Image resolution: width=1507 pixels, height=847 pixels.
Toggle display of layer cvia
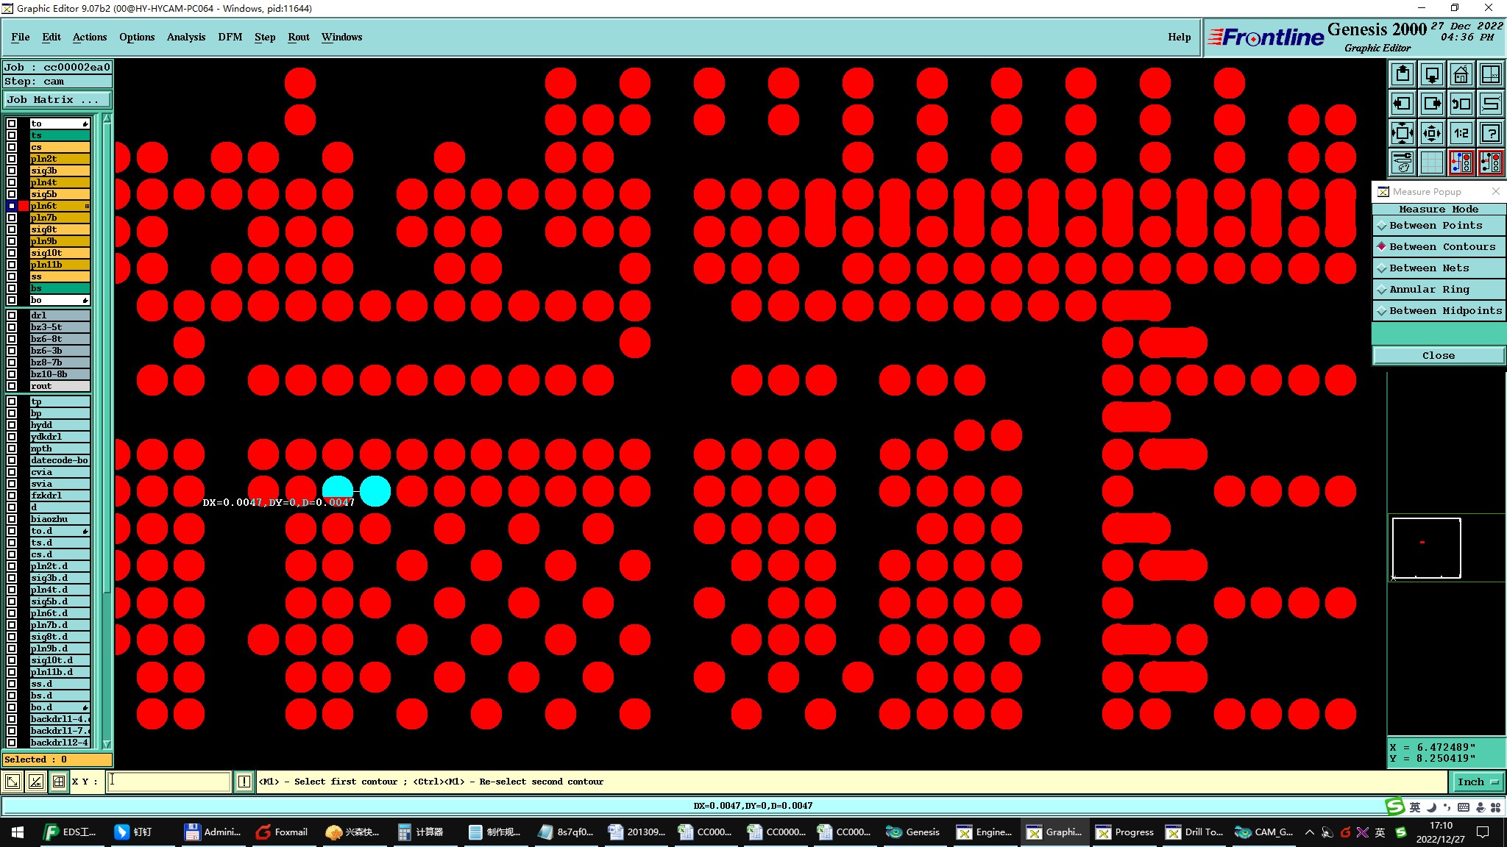click(x=12, y=472)
